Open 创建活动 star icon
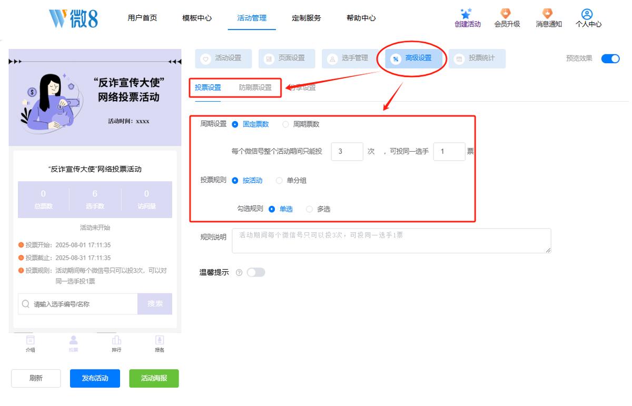 tap(467, 14)
